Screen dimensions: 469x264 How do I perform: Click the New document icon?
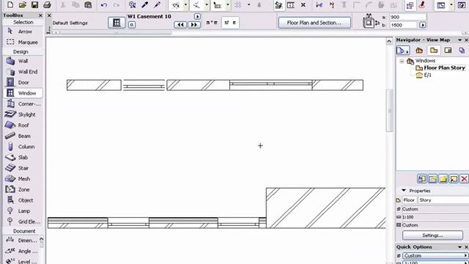pyautogui.click(x=10, y=4)
